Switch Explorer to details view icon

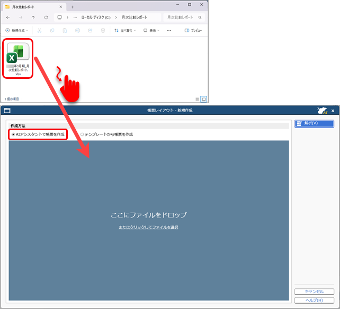point(197,99)
